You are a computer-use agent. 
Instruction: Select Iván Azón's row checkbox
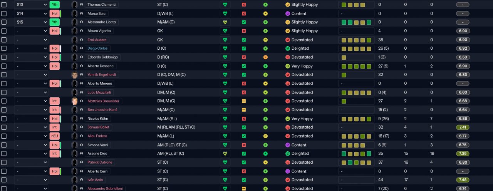(x=4, y=180)
